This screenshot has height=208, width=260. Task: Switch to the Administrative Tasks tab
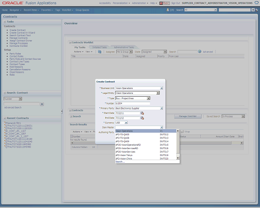pyautogui.click(x=124, y=47)
